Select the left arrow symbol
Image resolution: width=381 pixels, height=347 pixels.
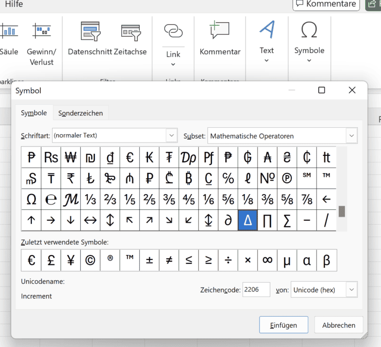(x=326, y=199)
